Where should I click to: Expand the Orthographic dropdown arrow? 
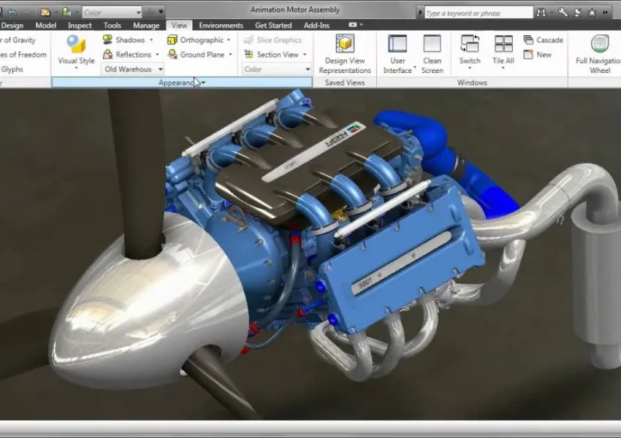coord(229,40)
